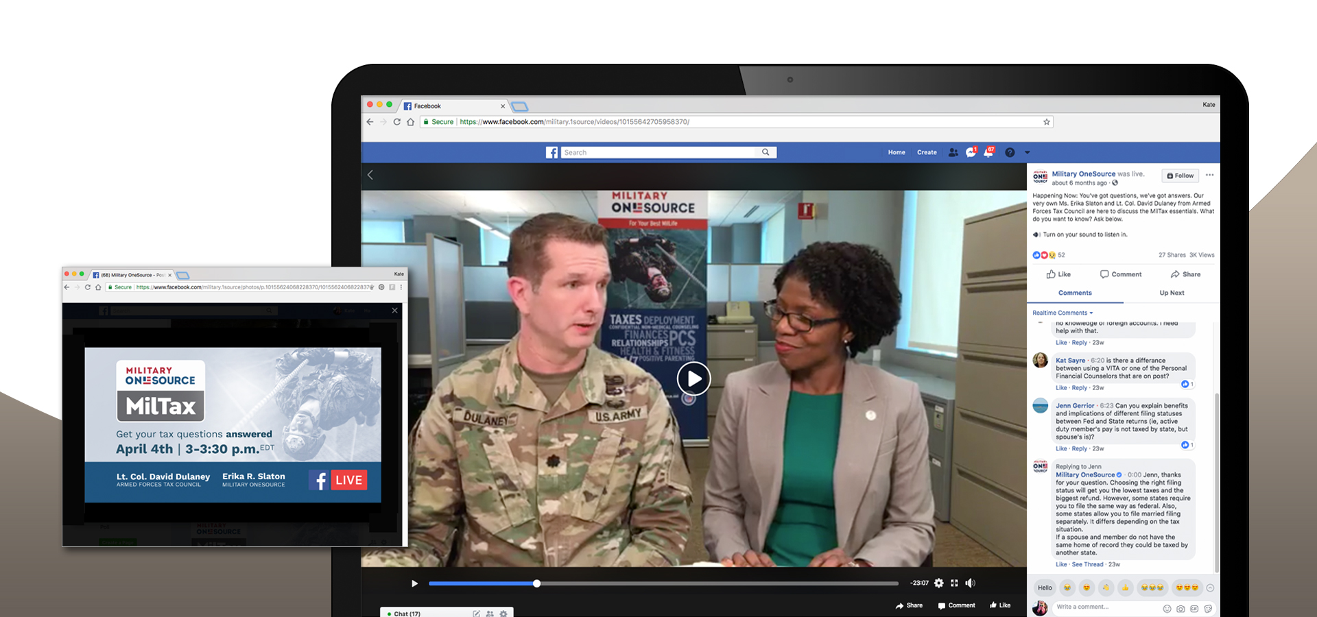Toggle Follow for Military OneSource

[x=1180, y=176]
